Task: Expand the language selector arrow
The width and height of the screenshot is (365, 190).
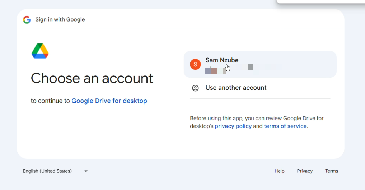Action: coord(86,171)
